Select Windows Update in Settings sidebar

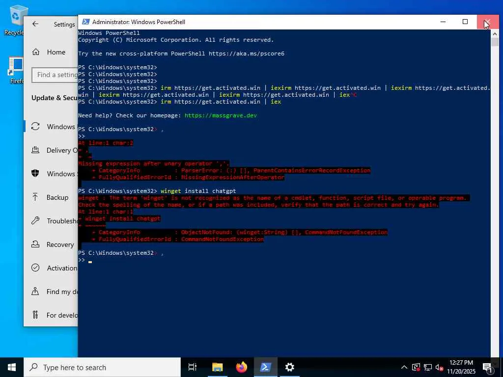(x=51, y=127)
